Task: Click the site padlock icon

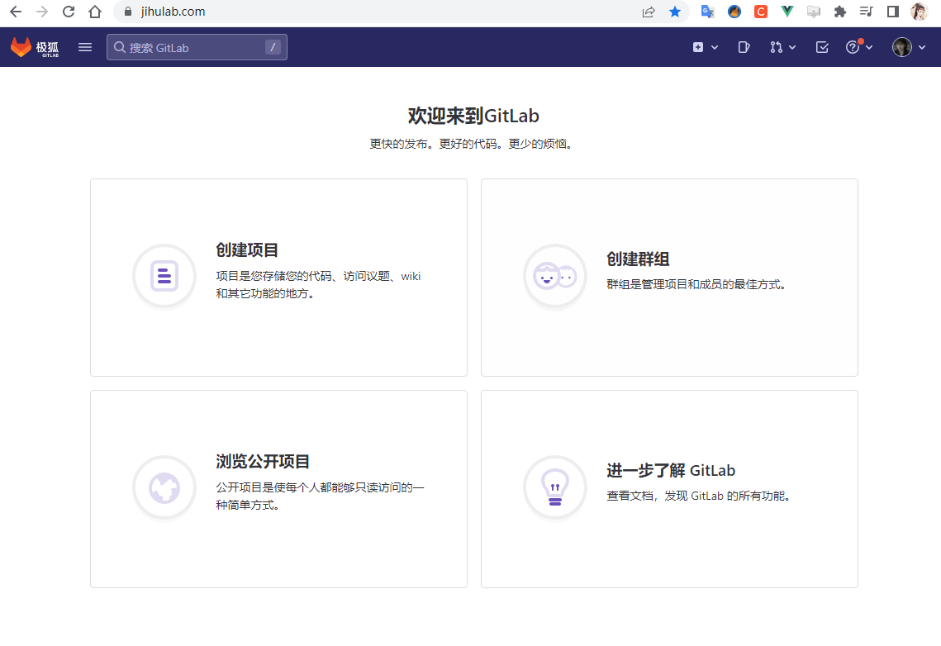Action: click(x=128, y=12)
